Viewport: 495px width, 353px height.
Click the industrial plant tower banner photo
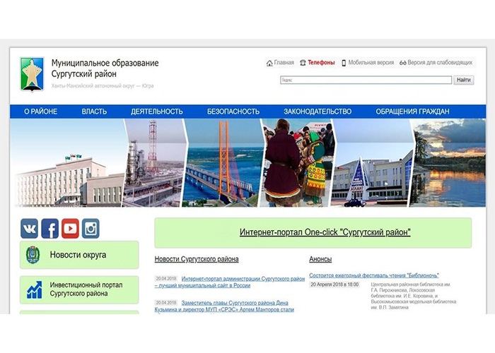(153, 163)
